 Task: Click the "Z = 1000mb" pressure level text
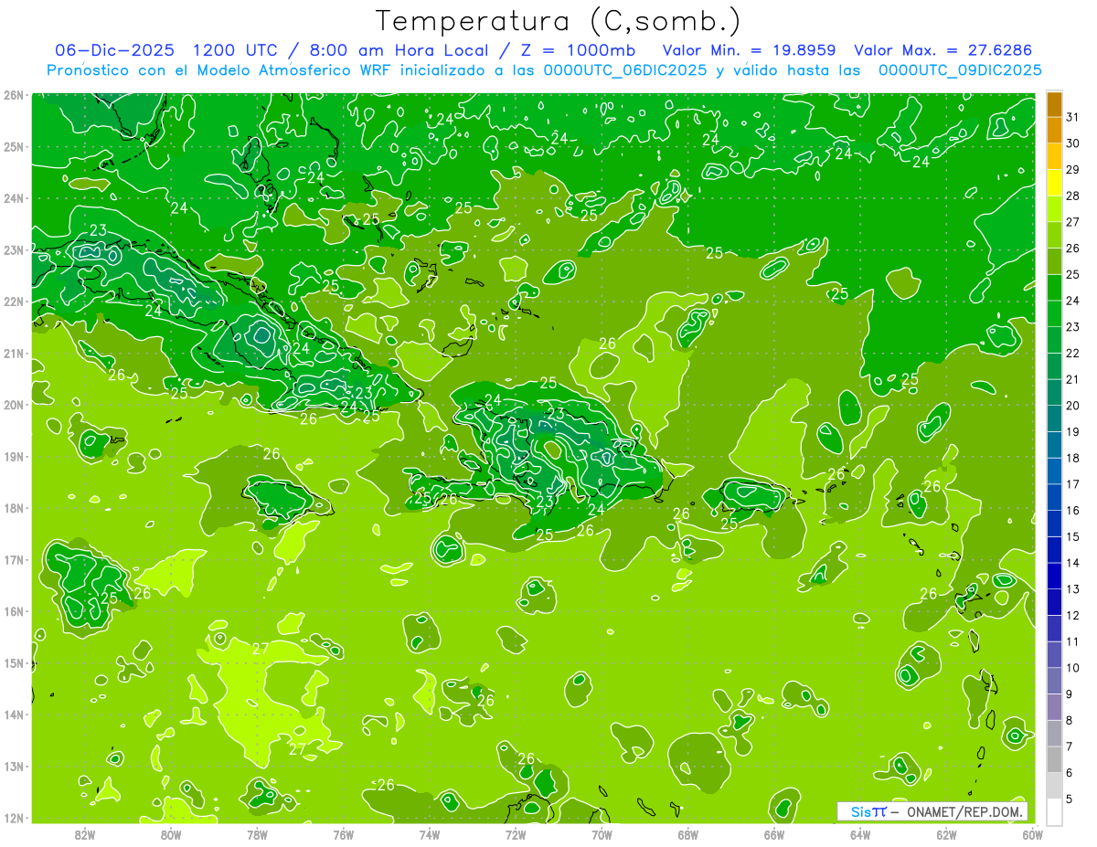click(x=579, y=50)
